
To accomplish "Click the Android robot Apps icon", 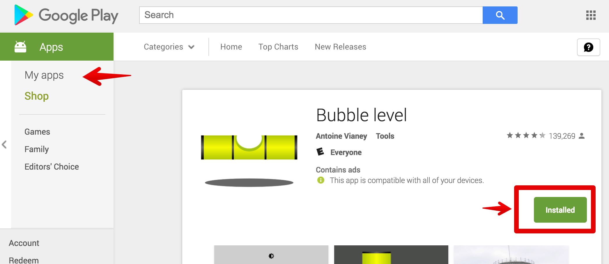I will click(20, 47).
